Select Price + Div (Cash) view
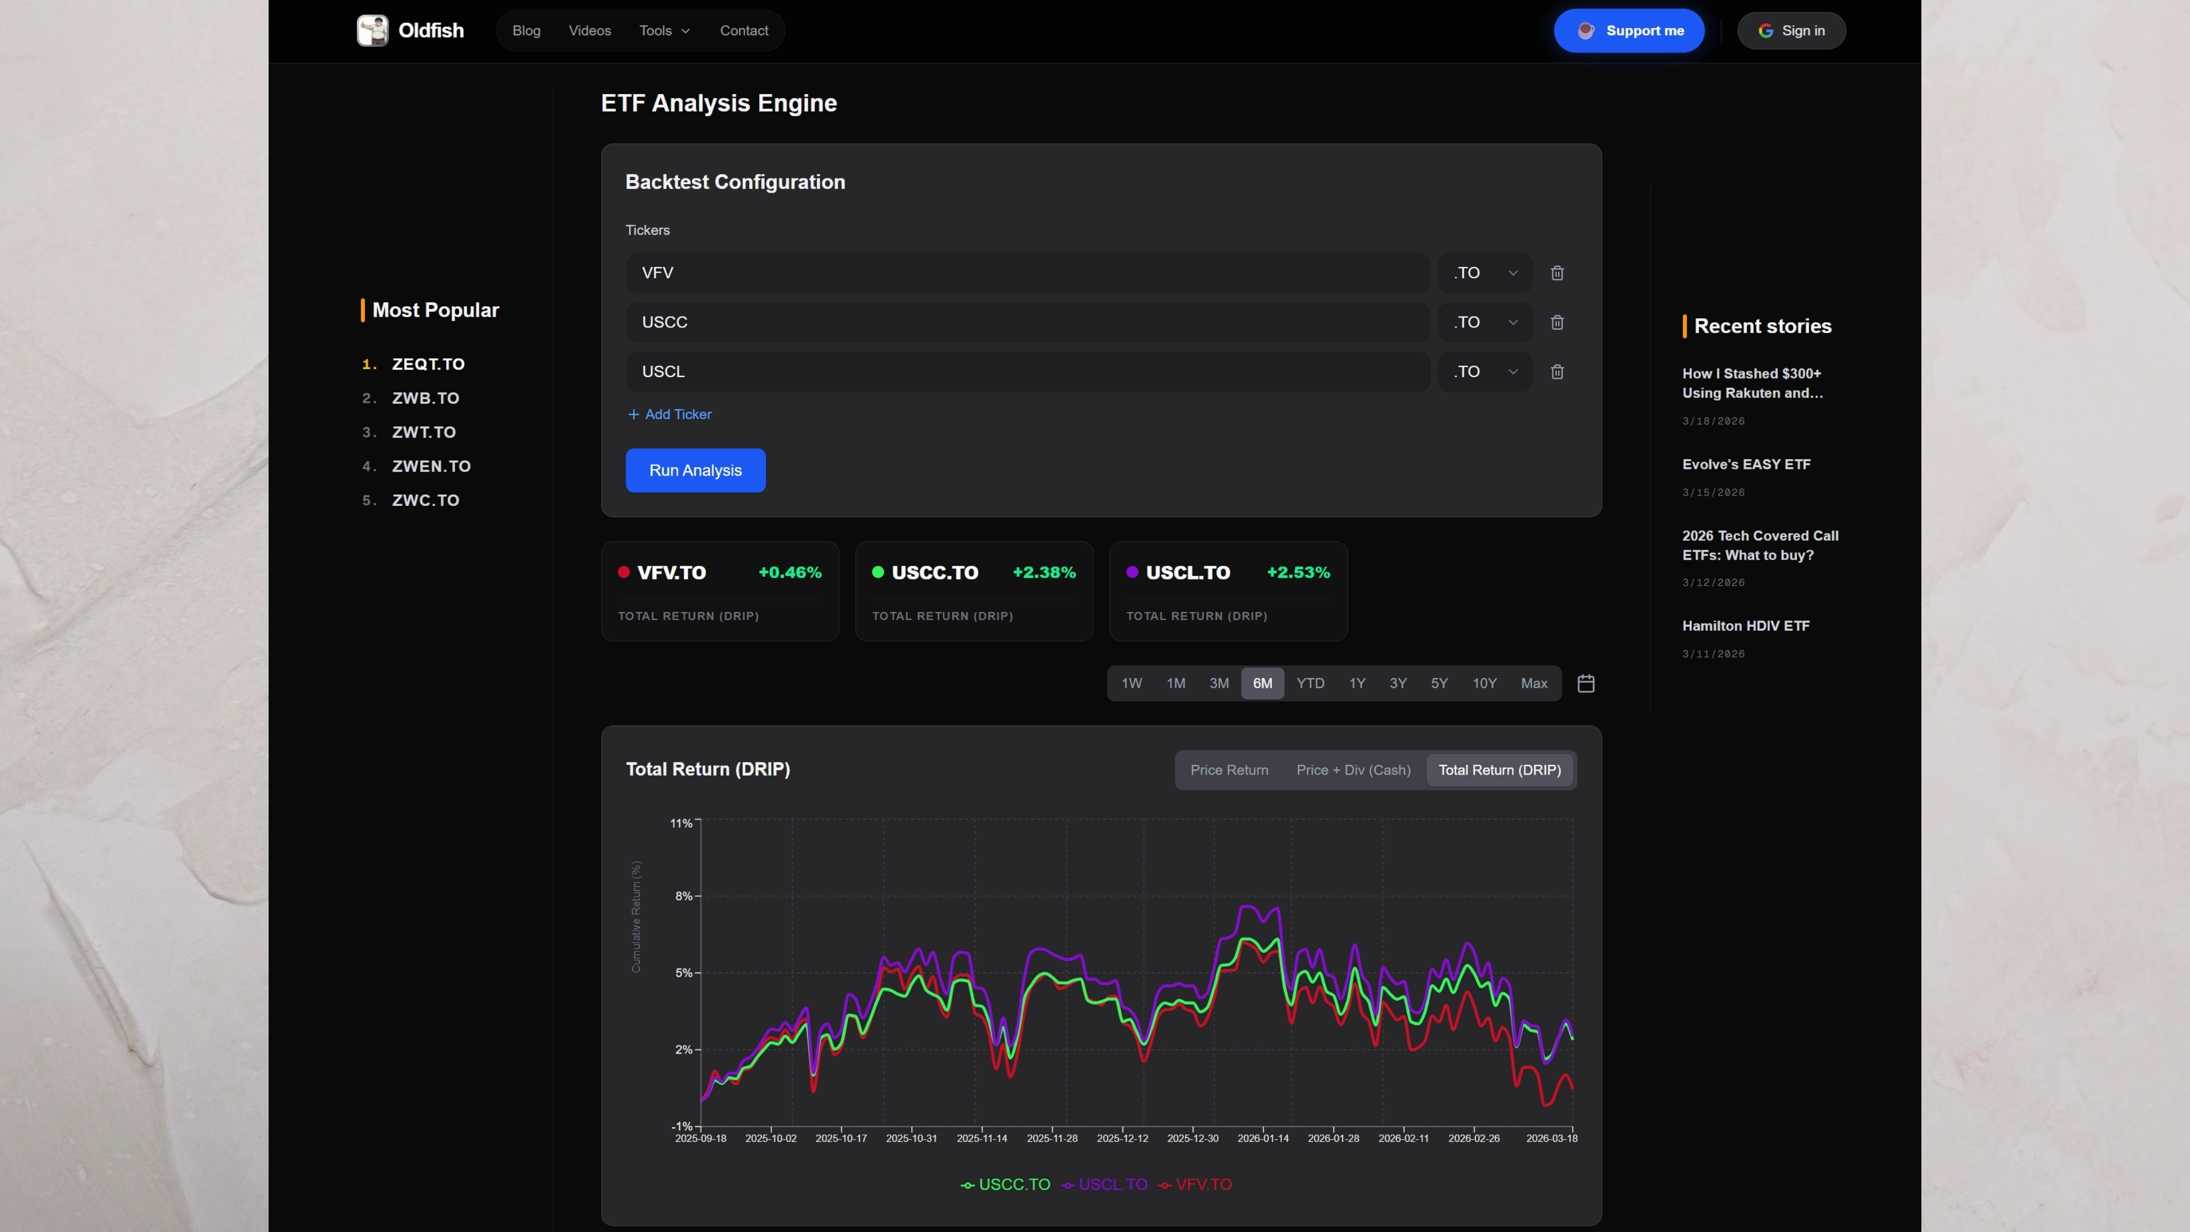The image size is (2190, 1232). [1353, 771]
